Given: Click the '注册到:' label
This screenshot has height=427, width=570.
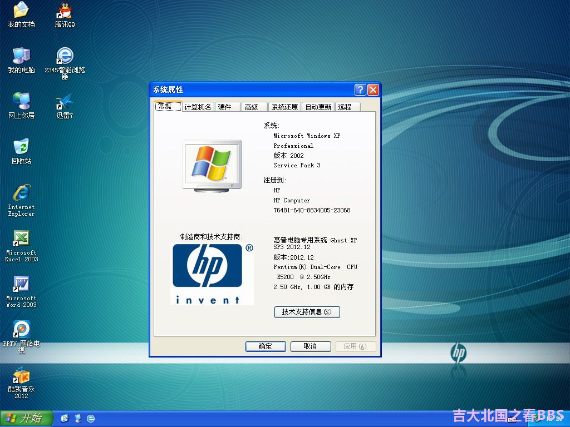Looking at the screenshot, I should click(274, 180).
